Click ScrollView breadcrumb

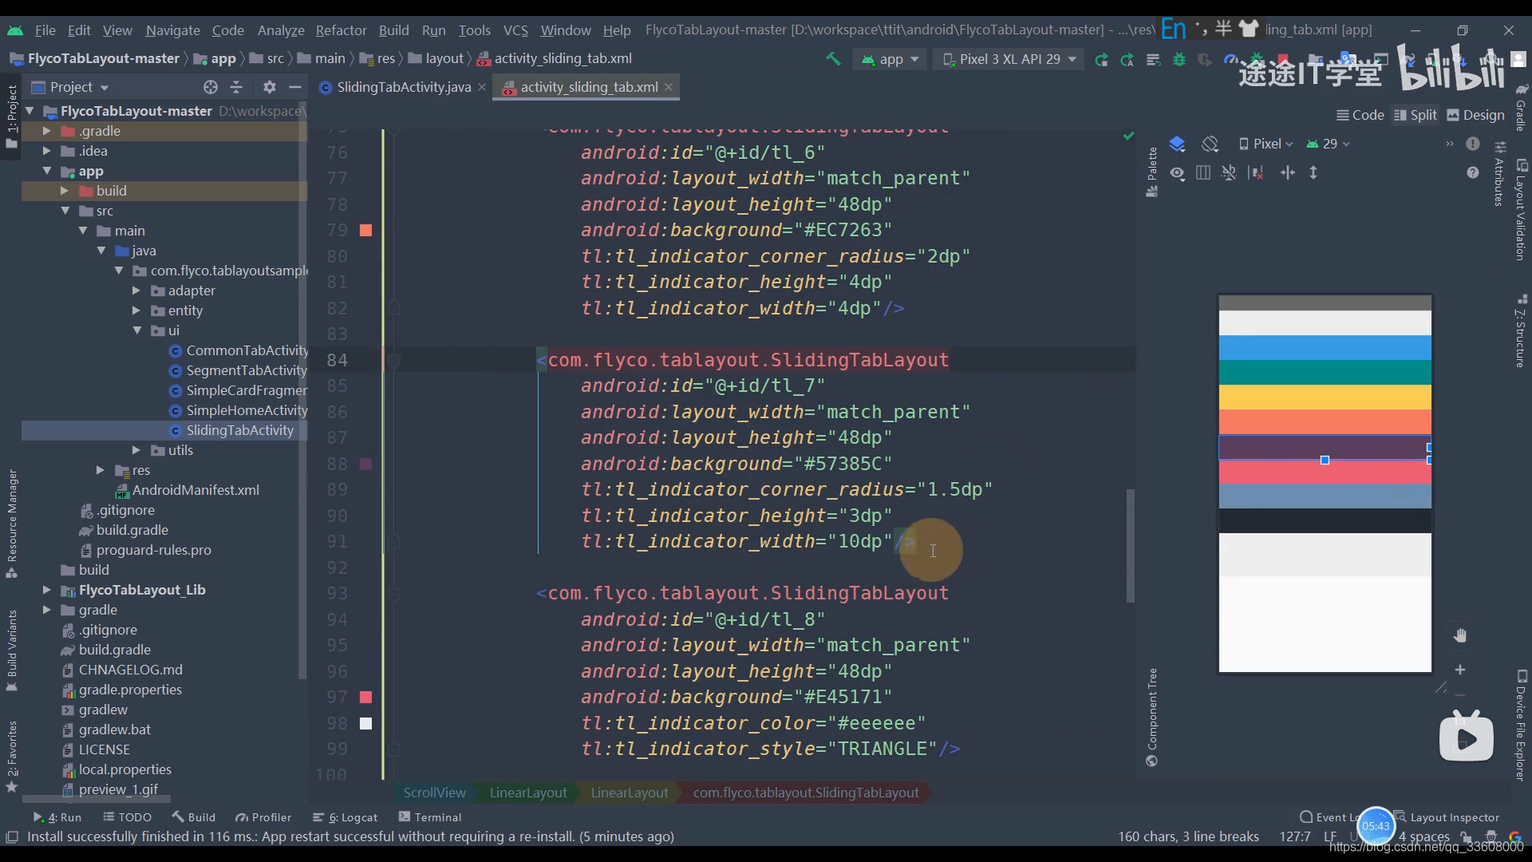(x=434, y=793)
